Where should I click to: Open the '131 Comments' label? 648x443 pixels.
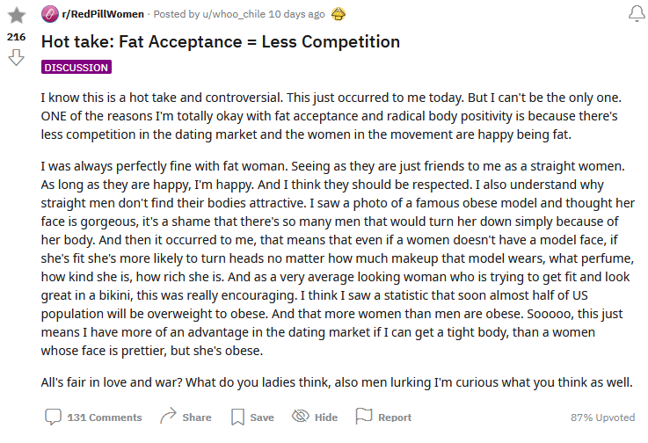tap(105, 418)
